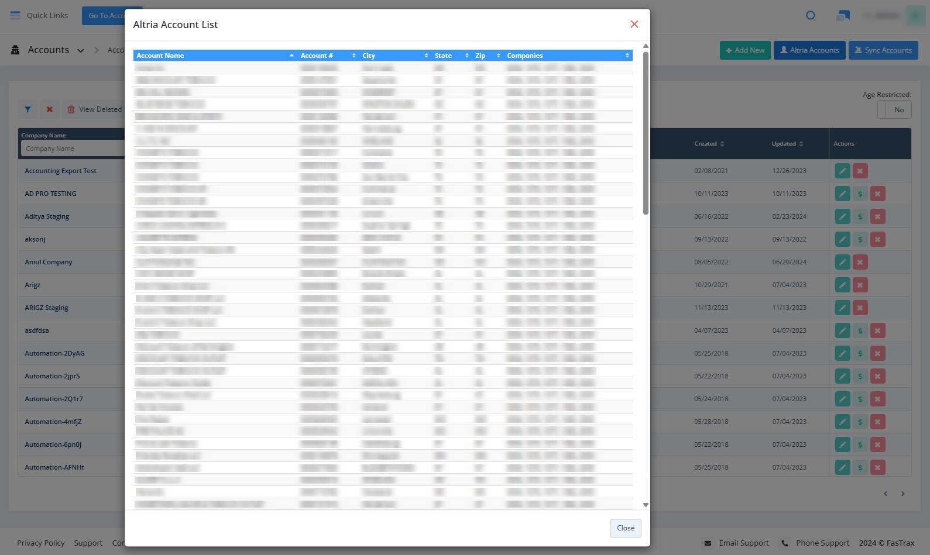Image resolution: width=930 pixels, height=555 pixels.
Task: Edit Amul Company with pencil icon
Action: [x=842, y=262]
